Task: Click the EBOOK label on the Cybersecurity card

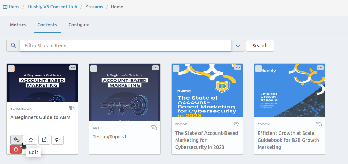Action: tap(181, 124)
